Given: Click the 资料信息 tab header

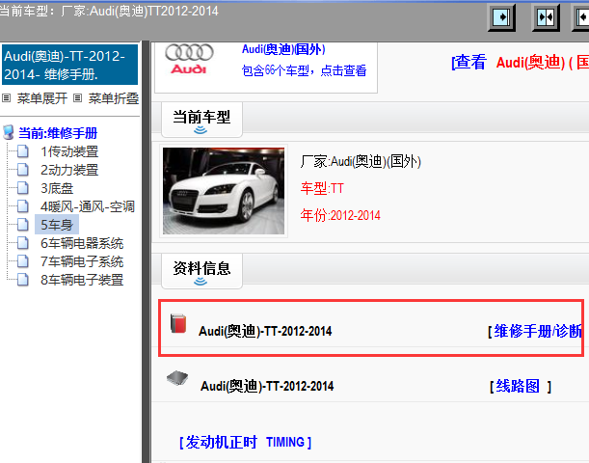Looking at the screenshot, I should [201, 271].
